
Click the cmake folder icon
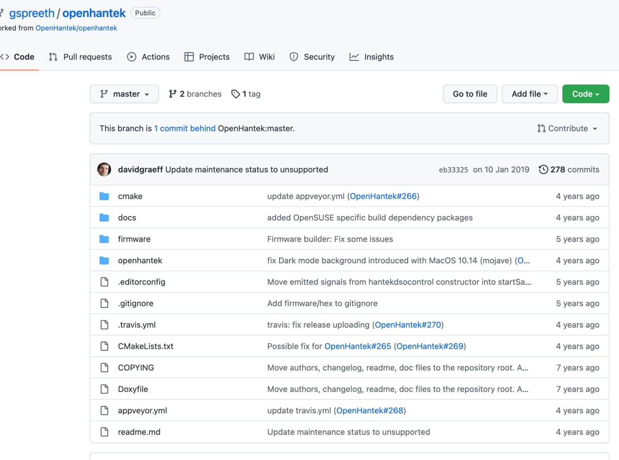104,196
